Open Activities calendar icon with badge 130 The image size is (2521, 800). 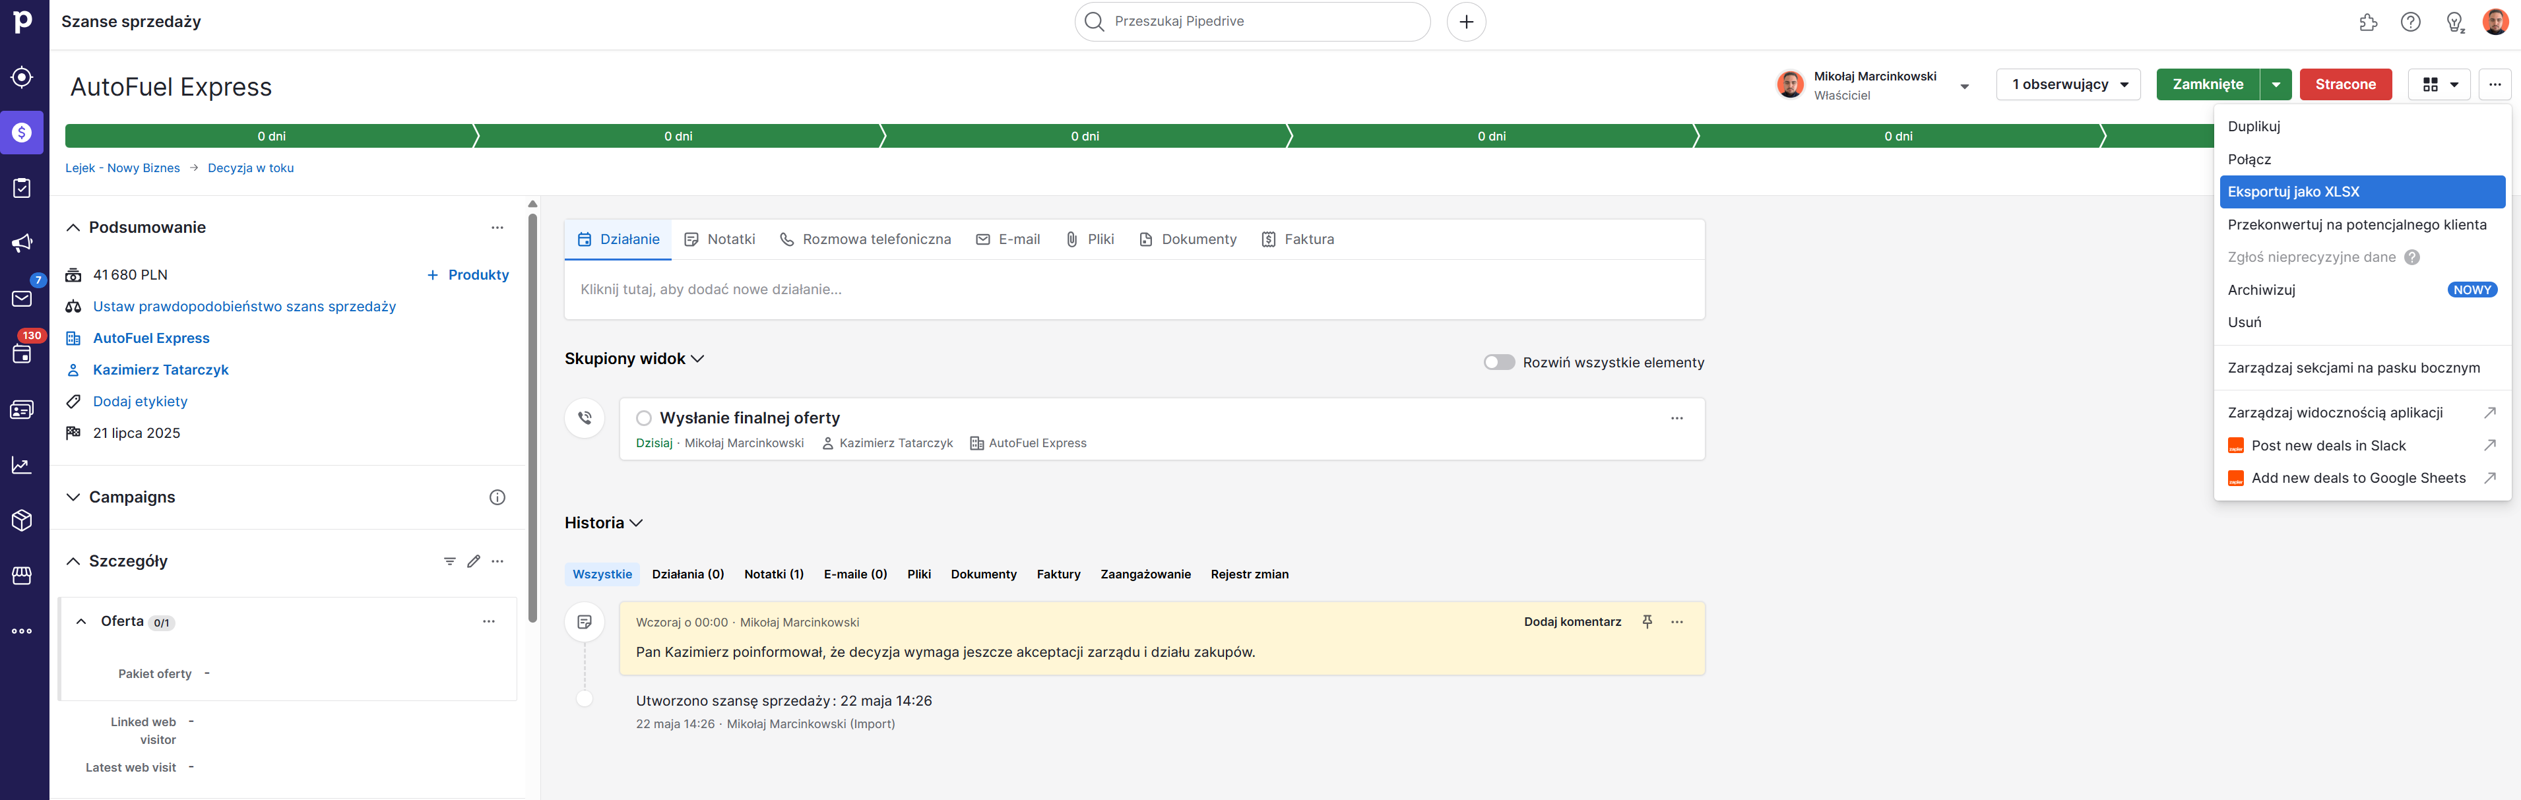pos(22,353)
